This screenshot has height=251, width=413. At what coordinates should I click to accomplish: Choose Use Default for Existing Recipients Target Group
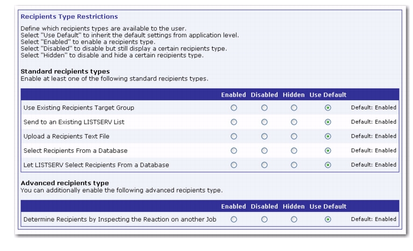tap(328, 108)
